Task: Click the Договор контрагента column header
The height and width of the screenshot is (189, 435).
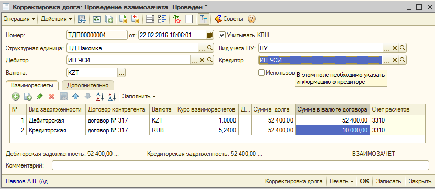Action: pyautogui.click(x=118, y=109)
